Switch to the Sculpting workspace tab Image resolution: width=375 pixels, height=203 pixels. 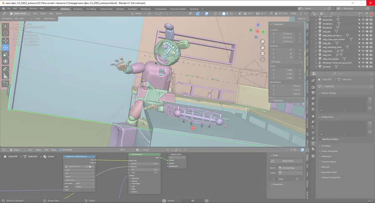[x=78, y=9]
